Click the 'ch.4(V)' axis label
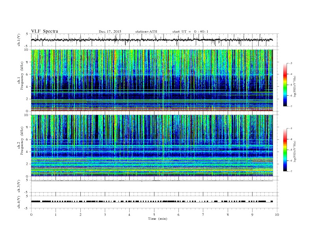The height and width of the screenshot is (241, 312). pyautogui.click(x=19, y=202)
